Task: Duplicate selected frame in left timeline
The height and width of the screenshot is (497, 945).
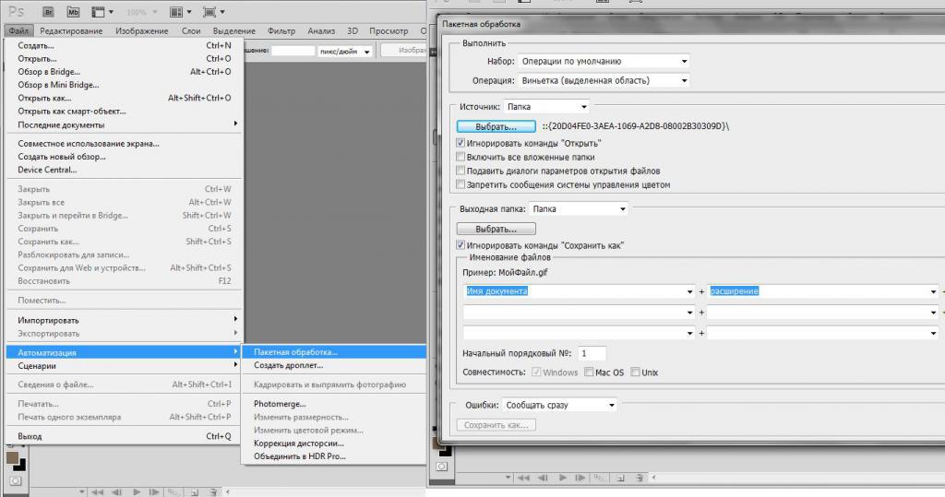Action: click(194, 492)
